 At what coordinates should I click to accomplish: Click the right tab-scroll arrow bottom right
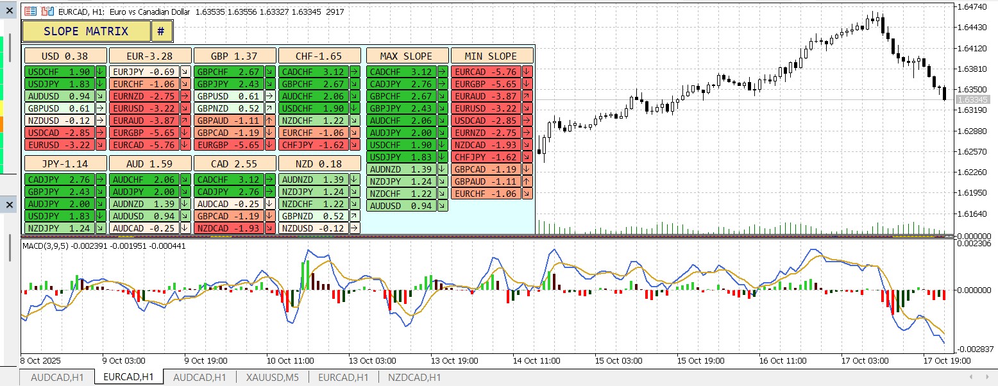(x=987, y=377)
